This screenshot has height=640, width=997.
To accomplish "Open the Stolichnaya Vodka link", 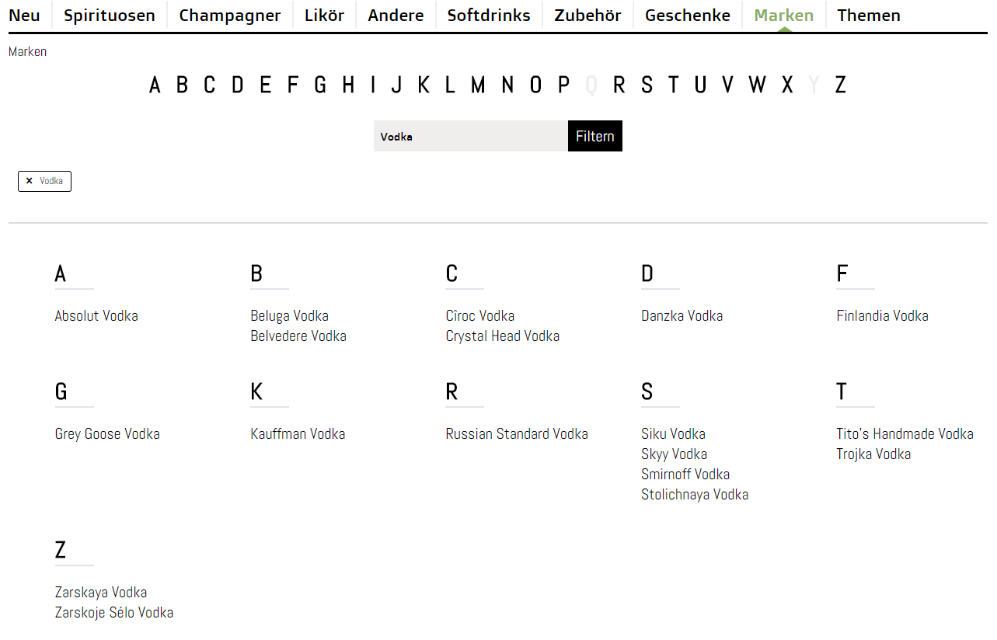I will [695, 494].
